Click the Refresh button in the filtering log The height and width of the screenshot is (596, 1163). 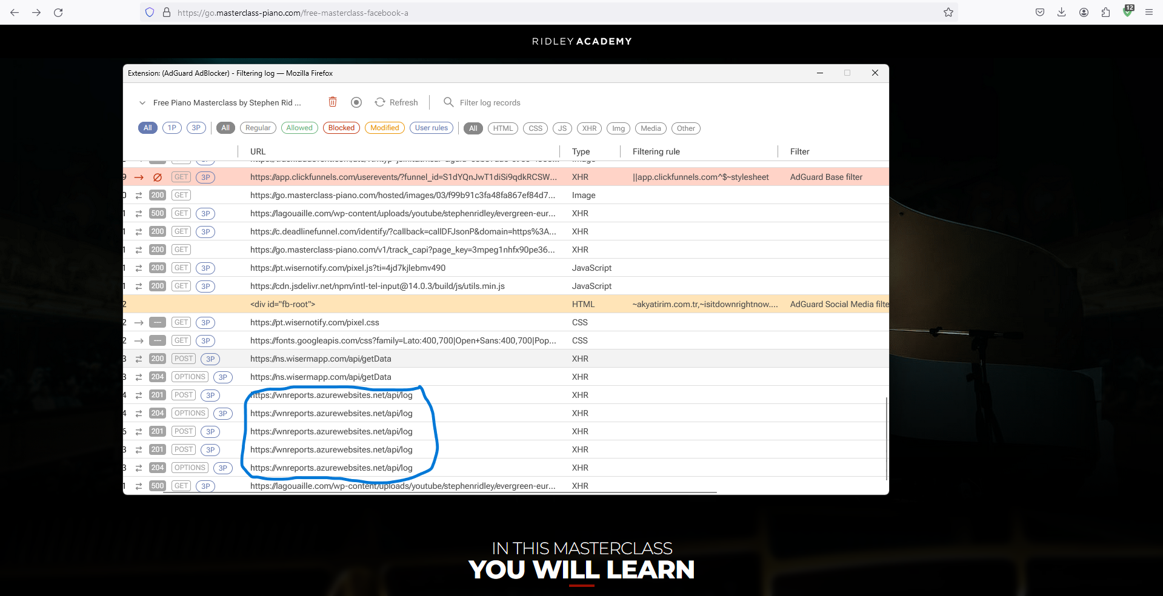pos(396,102)
